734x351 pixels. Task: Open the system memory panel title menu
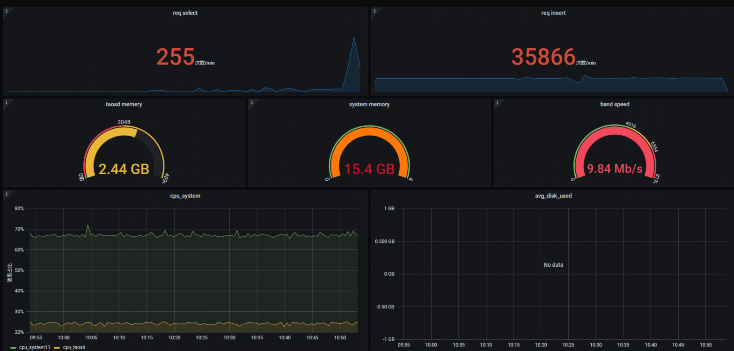369,104
